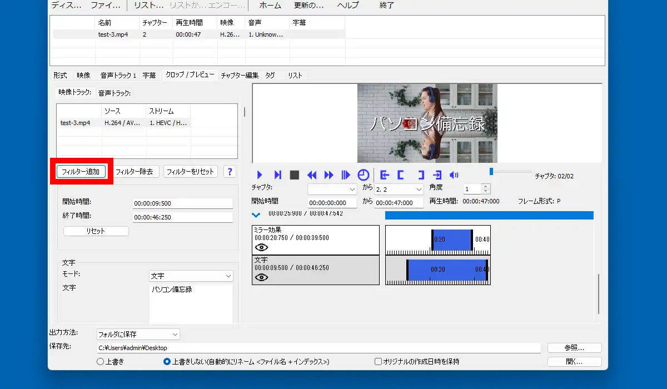This screenshot has width=667, height=389.
Task: Toggle visibility eye for the ミラー効果 filter
Action: point(261,247)
